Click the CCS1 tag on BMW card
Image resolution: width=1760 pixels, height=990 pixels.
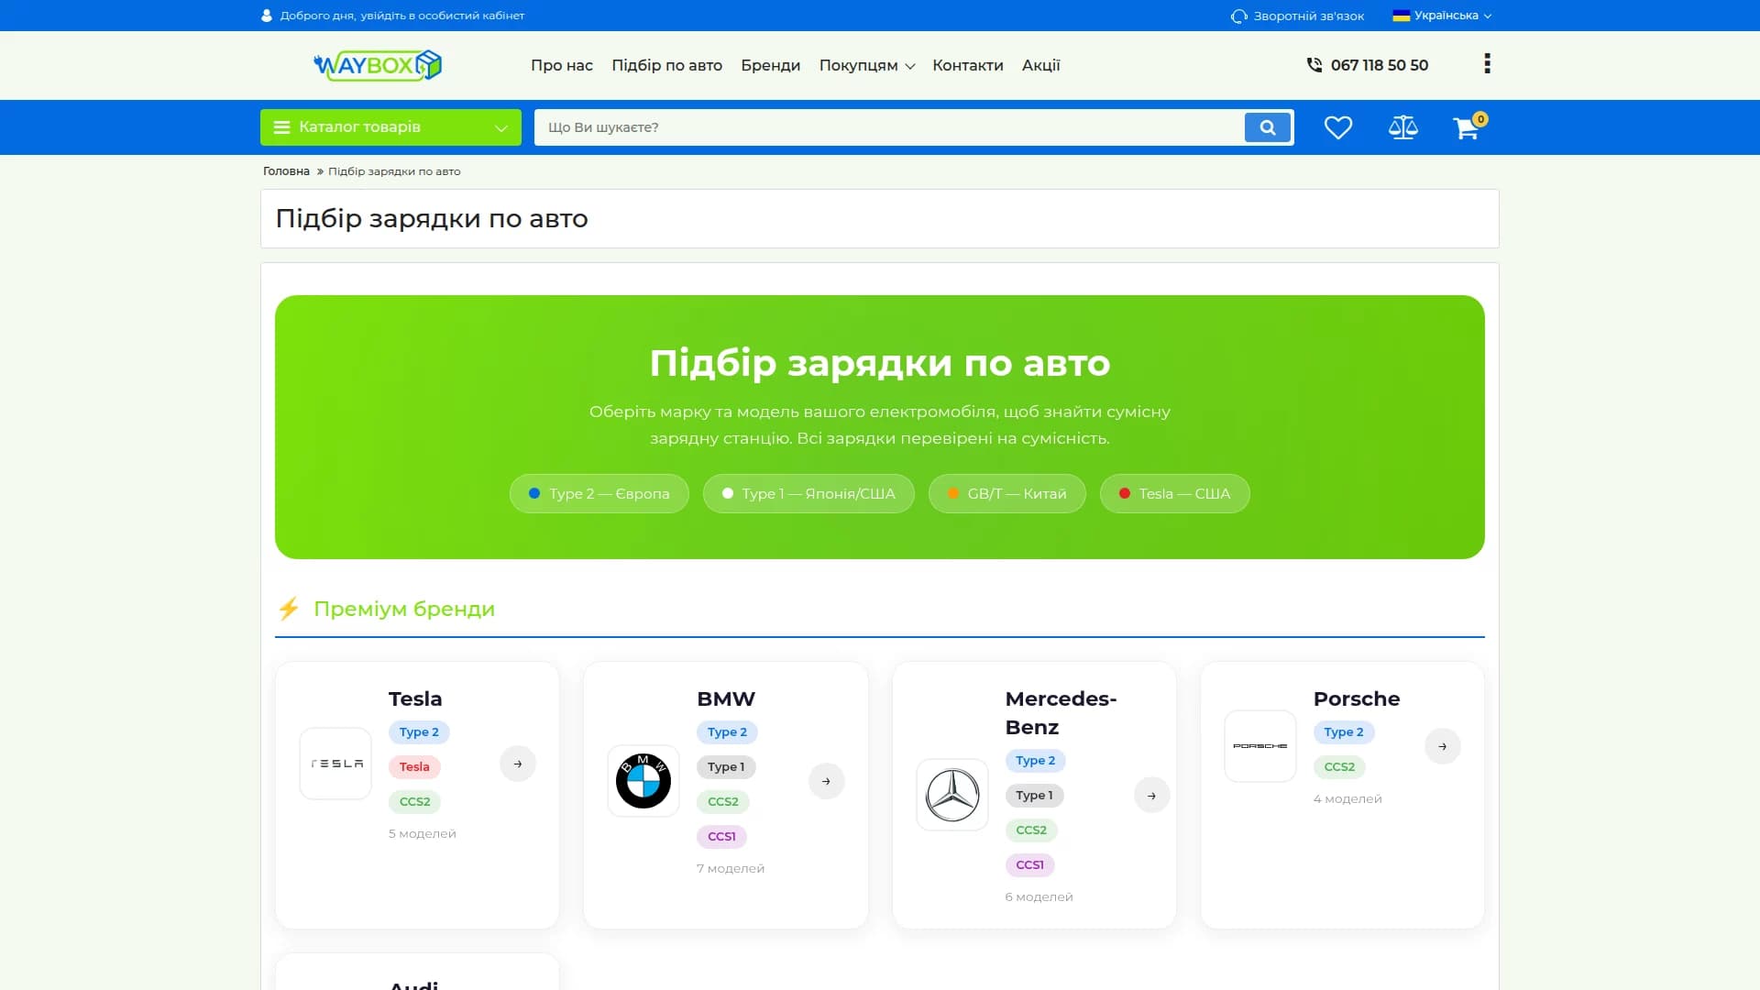pyautogui.click(x=721, y=837)
